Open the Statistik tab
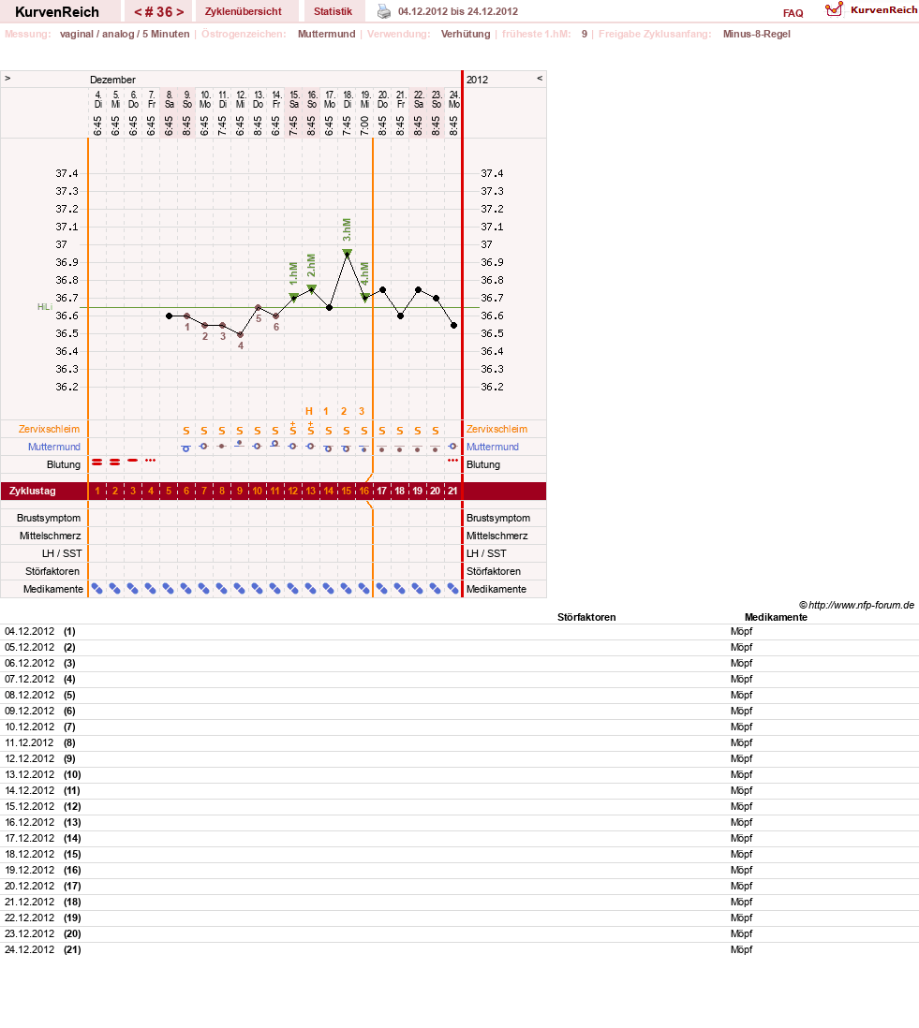This screenshot has width=919, height=1028. click(333, 11)
